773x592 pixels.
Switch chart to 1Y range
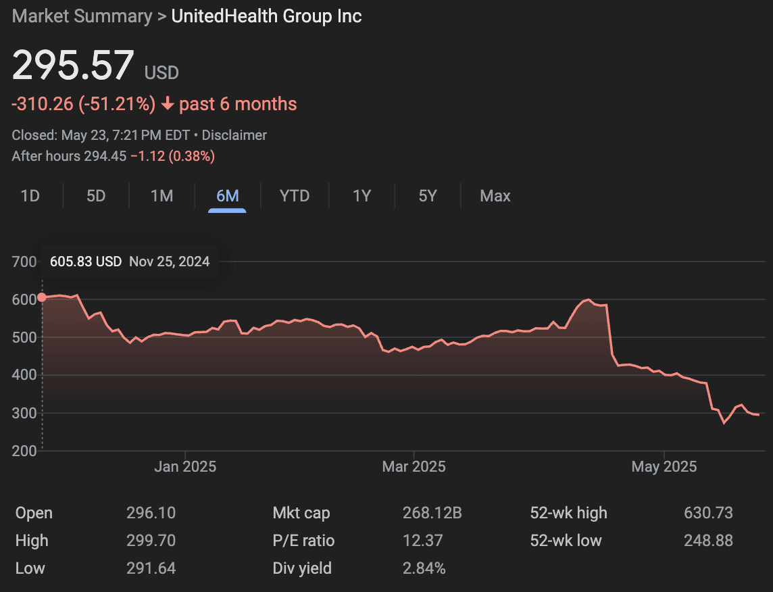(361, 196)
